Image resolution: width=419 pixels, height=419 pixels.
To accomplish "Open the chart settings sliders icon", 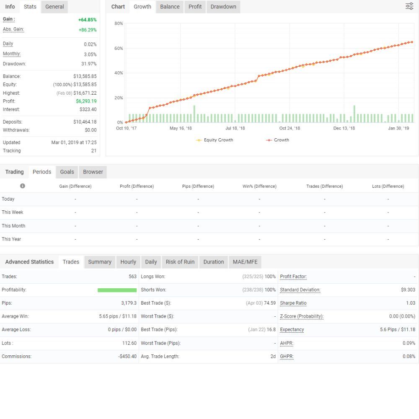I will (x=409, y=6).
